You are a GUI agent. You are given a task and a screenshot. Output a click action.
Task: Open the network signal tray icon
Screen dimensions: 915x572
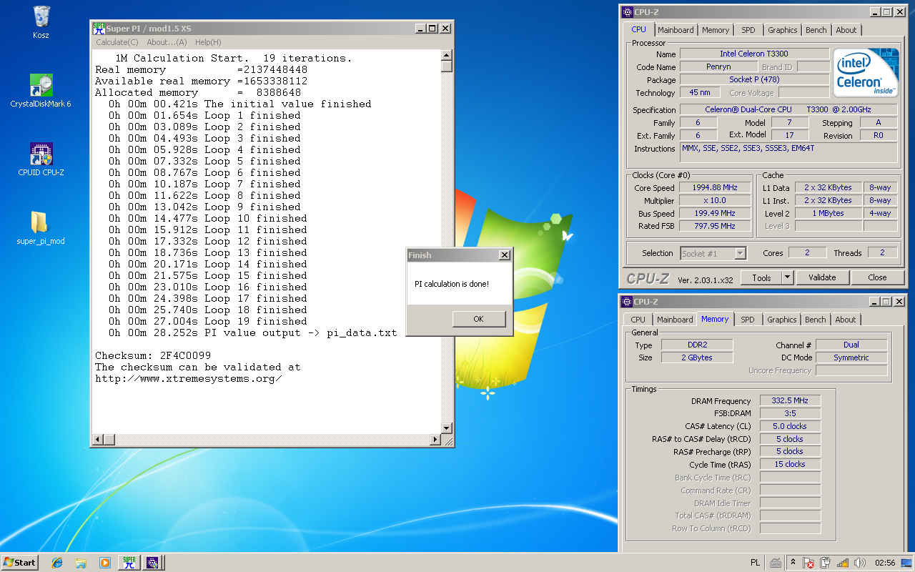pyautogui.click(x=843, y=563)
